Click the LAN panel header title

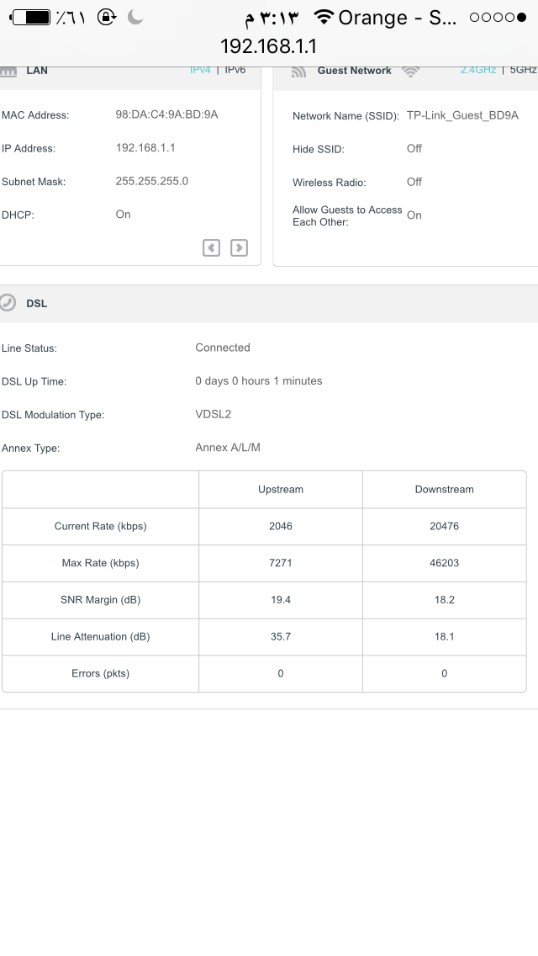point(37,71)
